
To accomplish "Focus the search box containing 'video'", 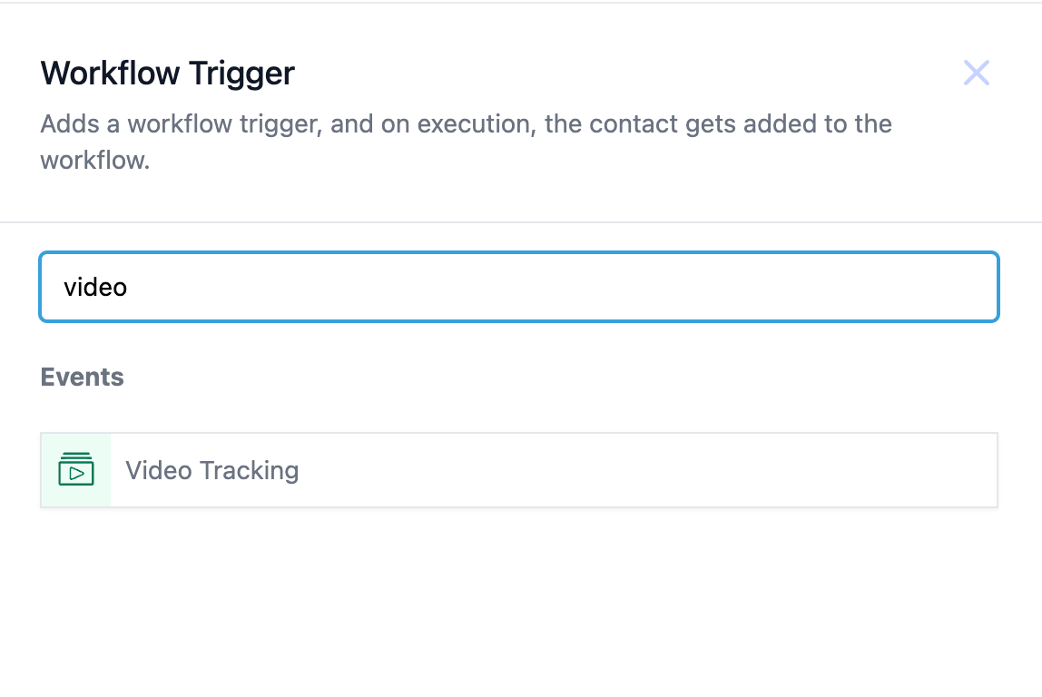I will tap(518, 288).
